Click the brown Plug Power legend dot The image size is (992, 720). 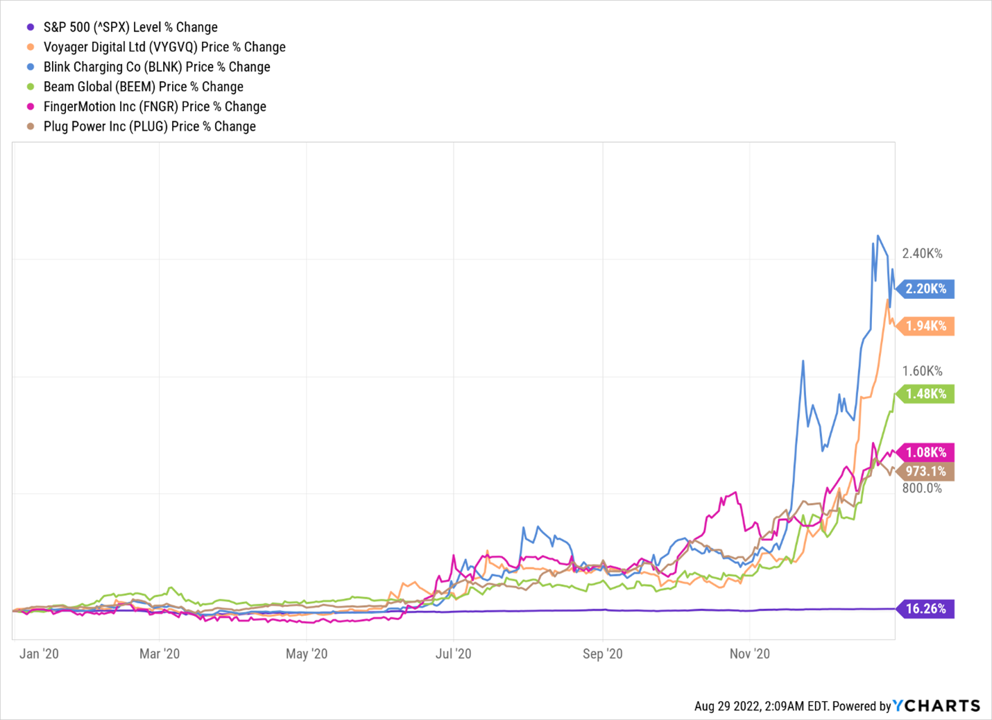(x=31, y=126)
